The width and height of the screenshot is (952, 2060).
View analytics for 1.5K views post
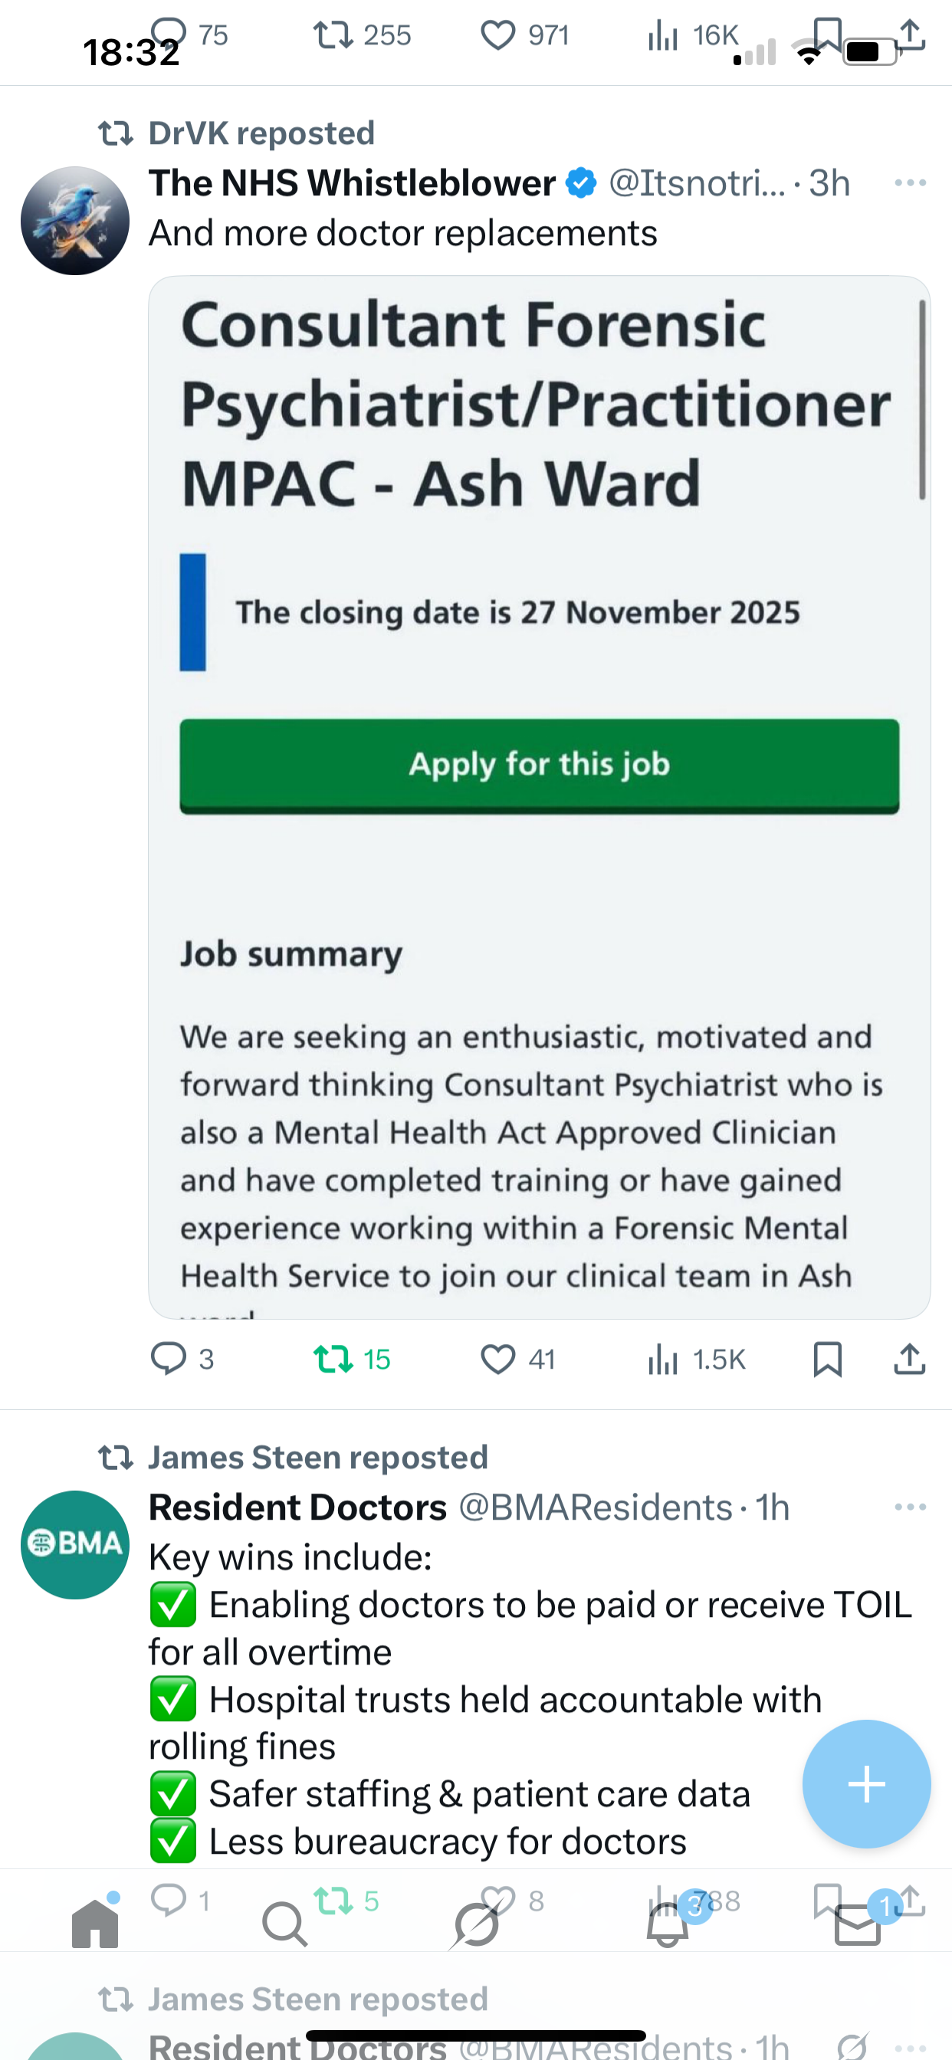coord(663,1359)
